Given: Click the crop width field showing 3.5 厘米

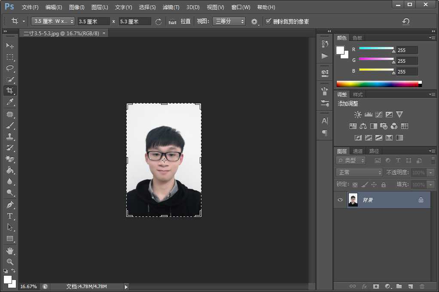Looking at the screenshot, I should 93,21.
